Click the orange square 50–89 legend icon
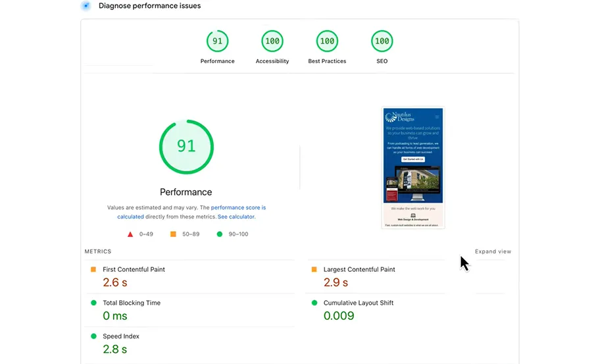592x364 pixels. [174, 234]
